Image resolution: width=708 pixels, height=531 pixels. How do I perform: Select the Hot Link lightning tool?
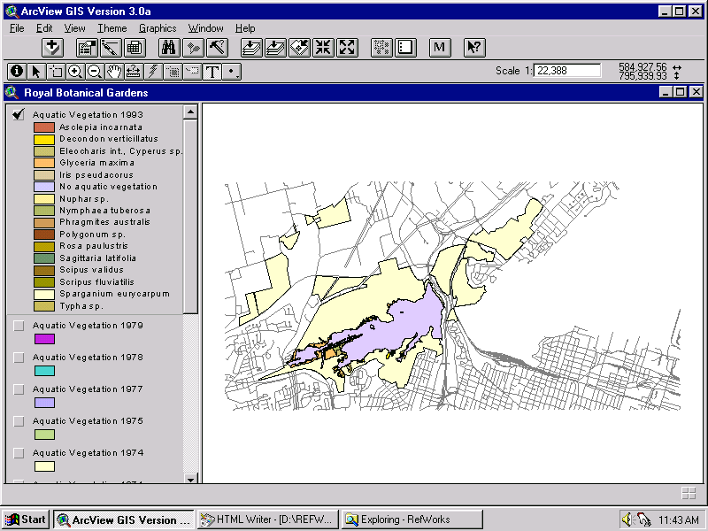click(x=151, y=71)
